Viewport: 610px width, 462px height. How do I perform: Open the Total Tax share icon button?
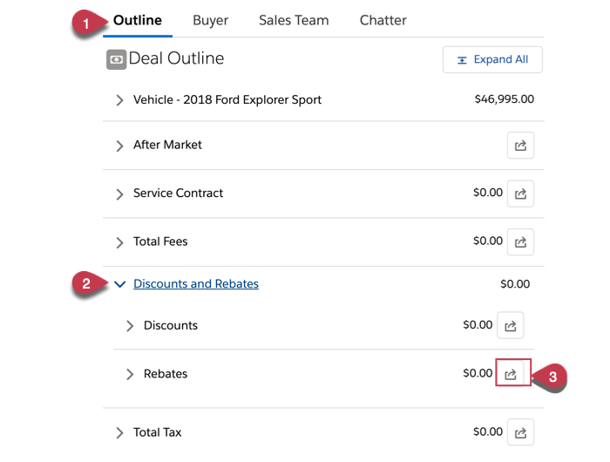click(x=520, y=432)
